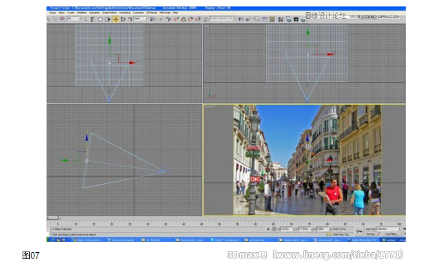The width and height of the screenshot is (429, 267).
Task: Click the '1 Object Selected' status text
Action: point(62,229)
